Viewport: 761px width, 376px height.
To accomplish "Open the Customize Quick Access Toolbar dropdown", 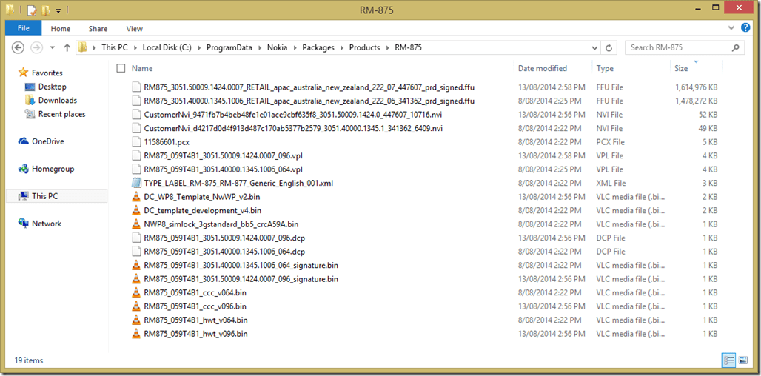I will [58, 10].
